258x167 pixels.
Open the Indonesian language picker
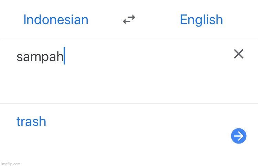click(x=56, y=20)
